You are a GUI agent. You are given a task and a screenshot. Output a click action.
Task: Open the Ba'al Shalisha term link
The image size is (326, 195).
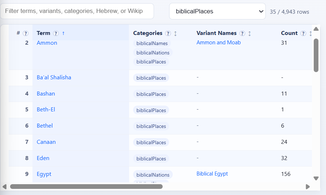pyautogui.click(x=54, y=77)
